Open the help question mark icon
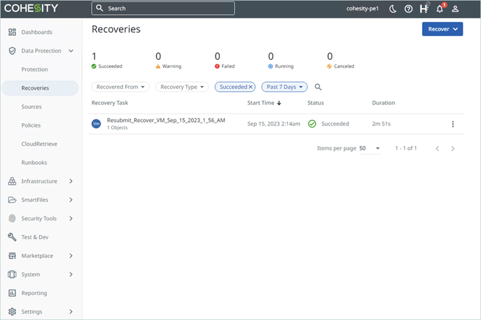Viewport: 481px width, 320px height. click(x=408, y=9)
